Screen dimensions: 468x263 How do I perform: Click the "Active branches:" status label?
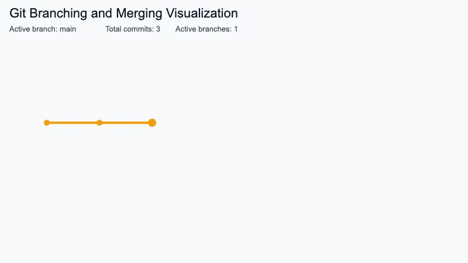202,29
